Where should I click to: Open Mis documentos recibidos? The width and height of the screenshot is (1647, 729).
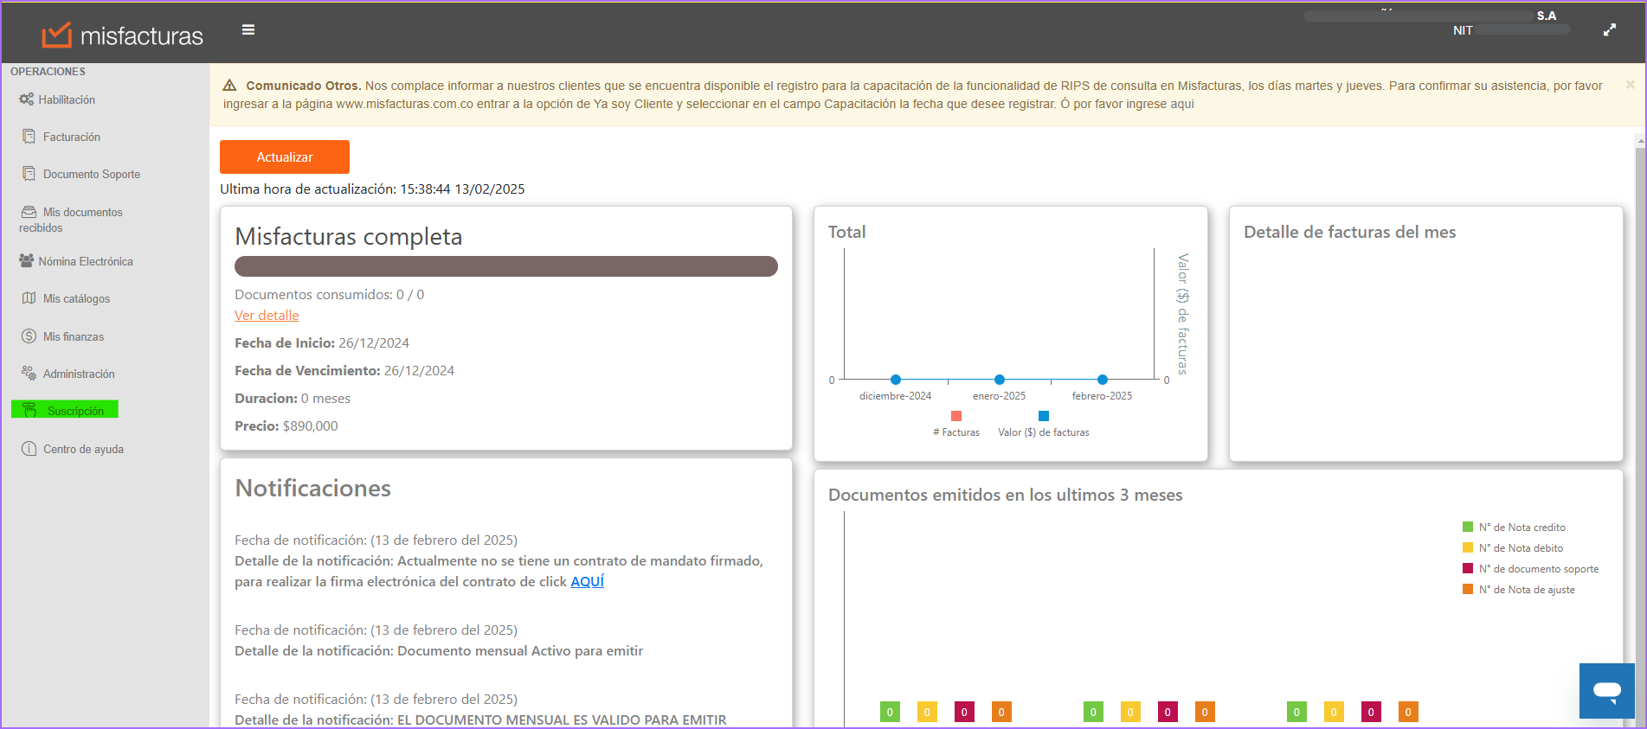[71, 220]
